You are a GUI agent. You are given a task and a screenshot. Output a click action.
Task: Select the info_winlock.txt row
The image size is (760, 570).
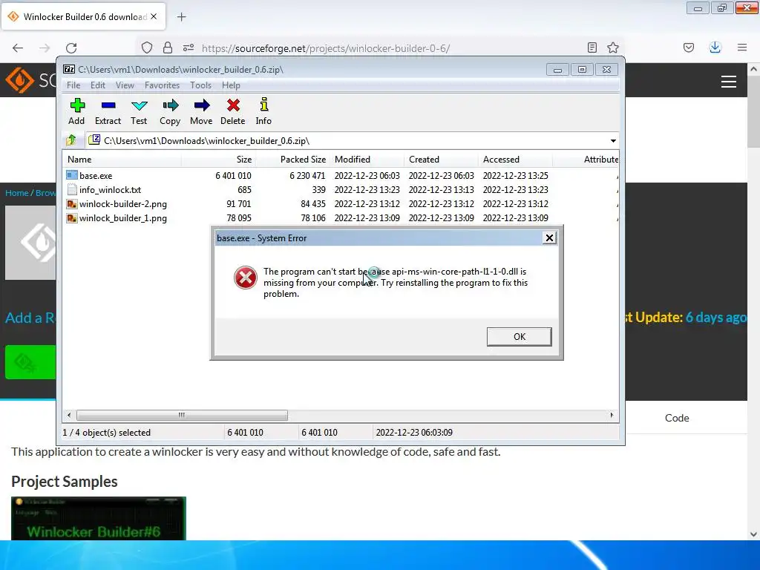pyautogui.click(x=341, y=190)
